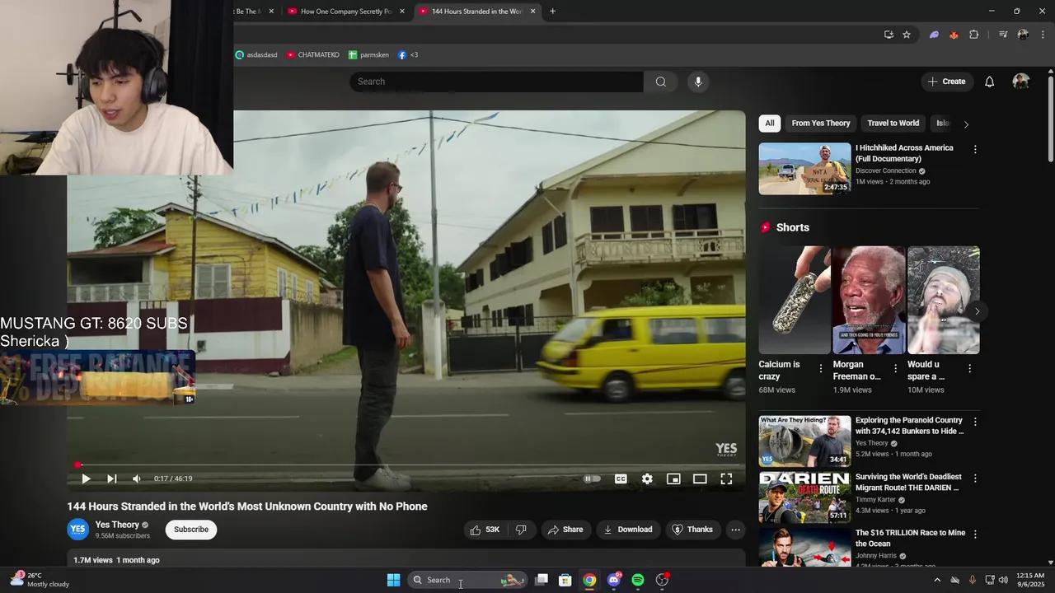This screenshot has height=593, width=1055.
Task: Like the video (53K)
Action: tap(485, 530)
